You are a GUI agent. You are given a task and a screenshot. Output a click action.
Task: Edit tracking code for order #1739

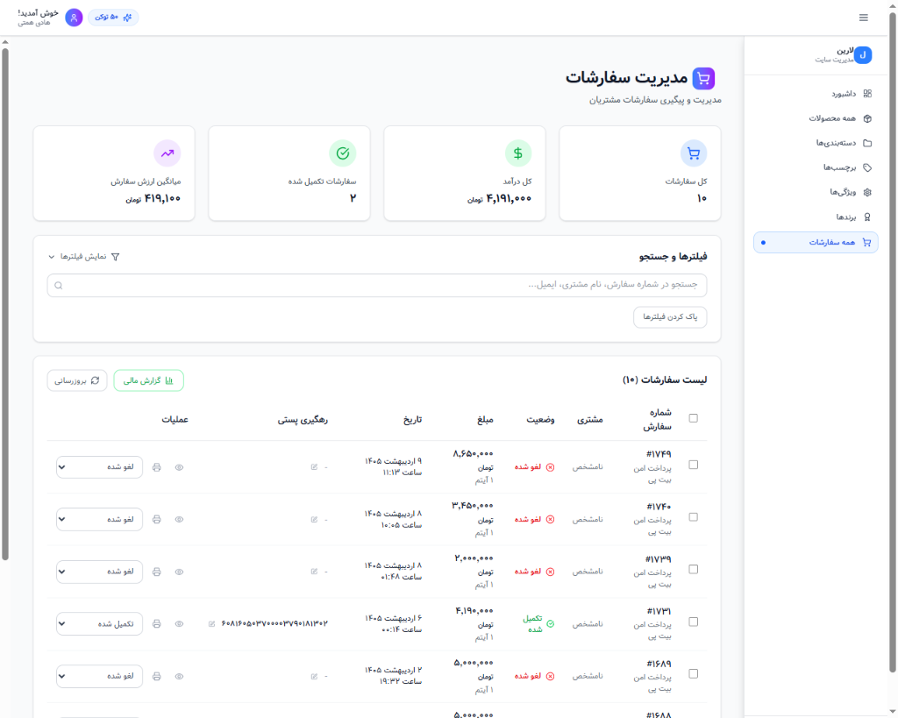point(314,572)
